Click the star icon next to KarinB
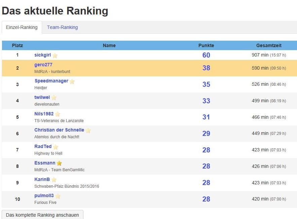The height and width of the screenshot is (219, 297). [x=54, y=180]
